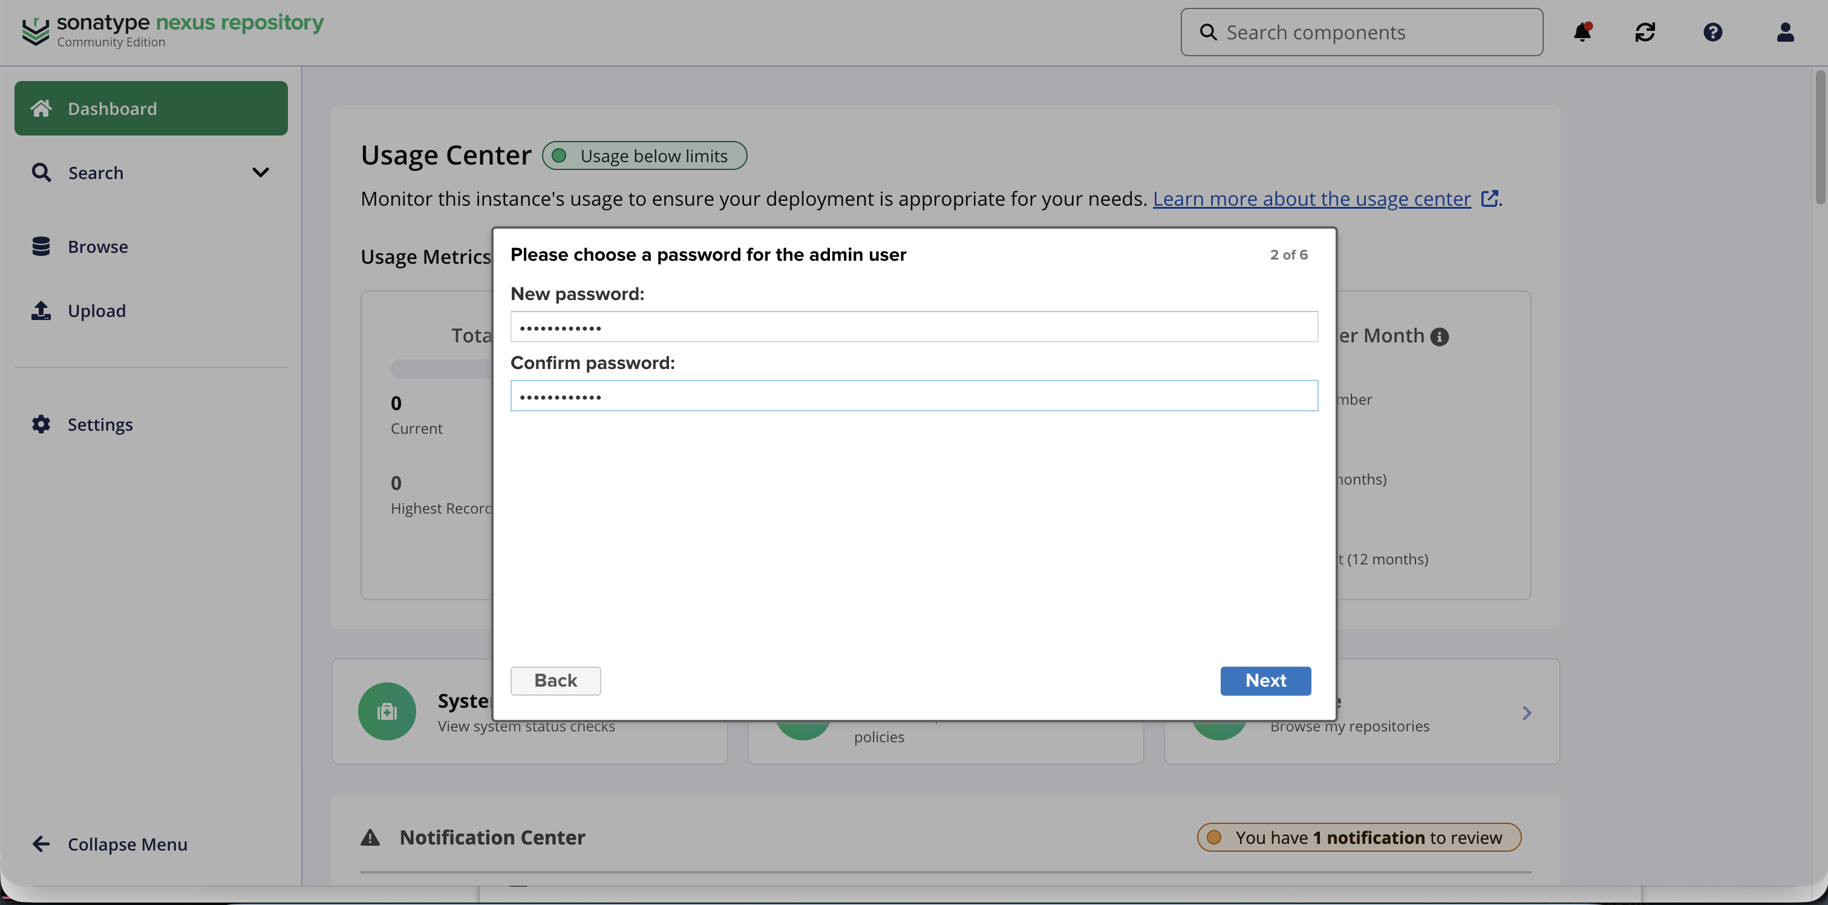
Task: Expand the Search menu chevron
Action: pyautogui.click(x=261, y=172)
